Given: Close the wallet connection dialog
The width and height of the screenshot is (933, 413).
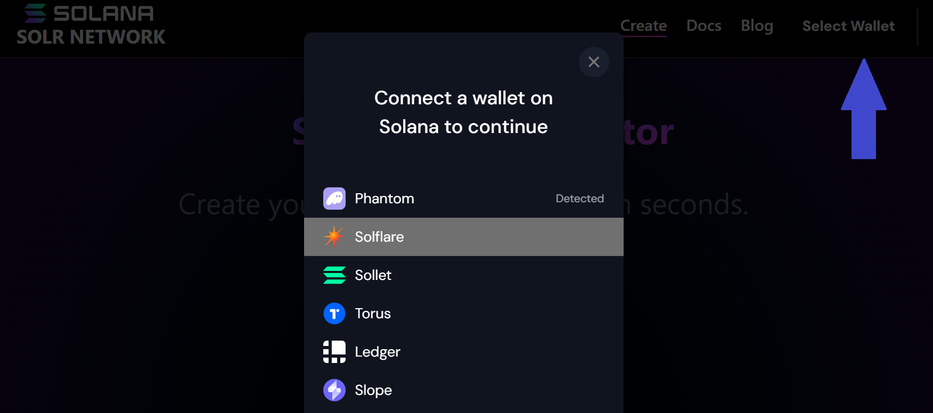Looking at the screenshot, I should point(594,62).
